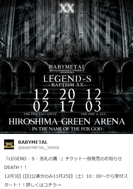Click the BABYMETAL profile avatar icon

click(9, 144)
